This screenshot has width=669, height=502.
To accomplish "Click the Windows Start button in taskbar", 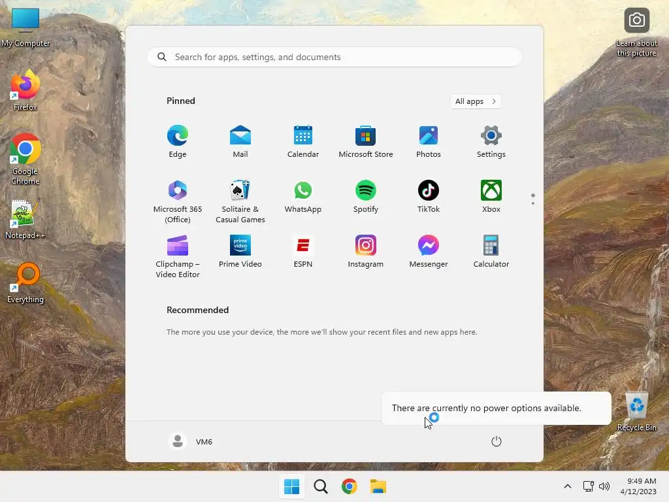I will tap(292, 486).
